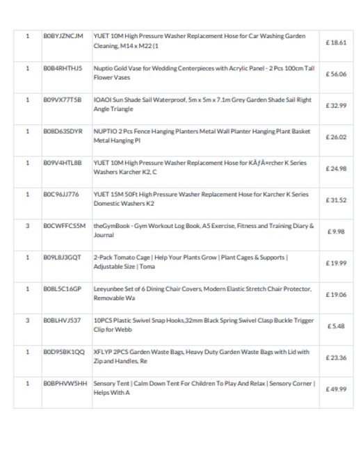This screenshot has height=452, width=363.
Task: Click the 2-Pack Tomato Cage description
Action: (x=191, y=261)
